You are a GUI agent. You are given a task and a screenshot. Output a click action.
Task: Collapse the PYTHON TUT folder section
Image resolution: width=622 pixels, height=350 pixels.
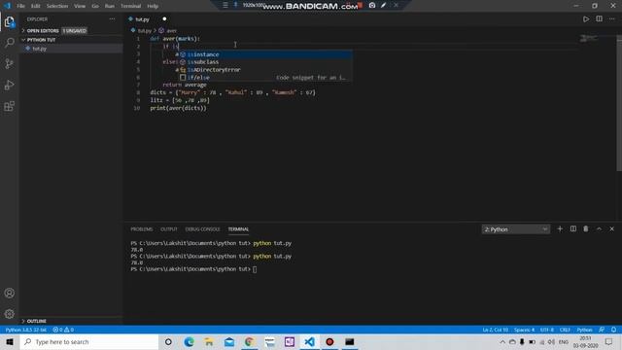[41, 40]
